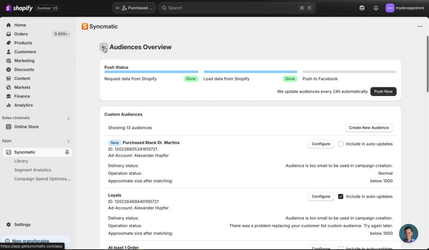This screenshot has width=429, height=250.
Task: Click the Online Store icon
Action: coord(8,127)
